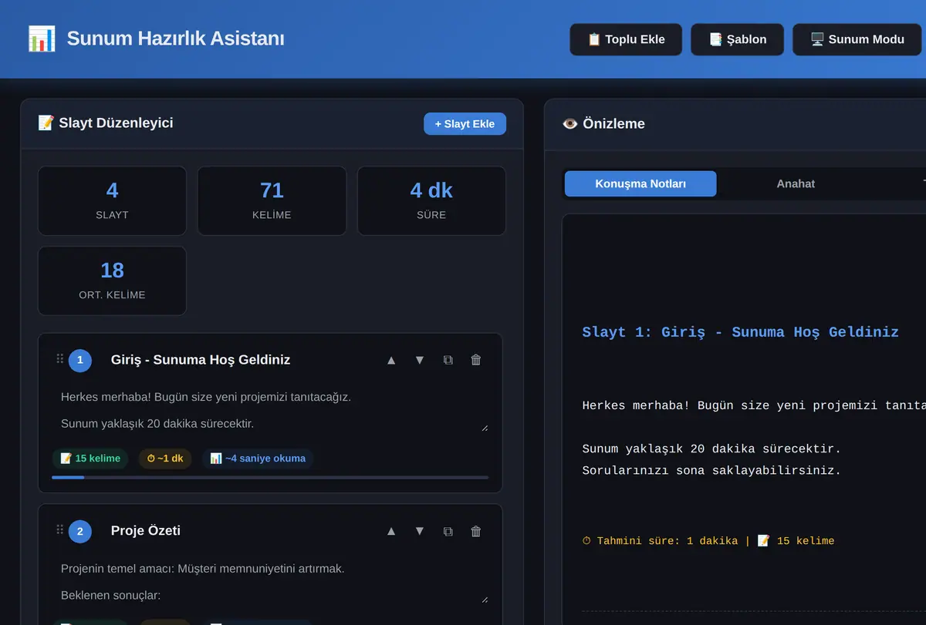Viewport: 926px width, 625px height.
Task: Click the ~4 saniye okuma badge
Action: pyautogui.click(x=258, y=459)
